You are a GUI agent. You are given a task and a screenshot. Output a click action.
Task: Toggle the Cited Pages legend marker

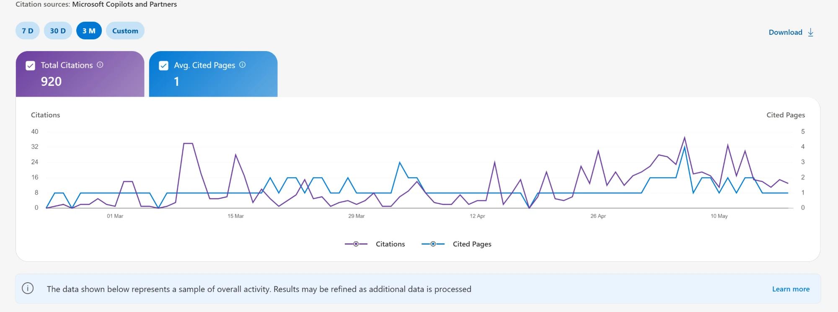pyautogui.click(x=433, y=244)
